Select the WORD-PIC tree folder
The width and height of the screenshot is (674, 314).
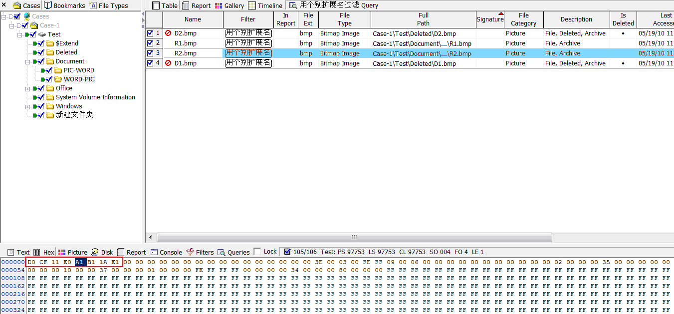click(79, 79)
